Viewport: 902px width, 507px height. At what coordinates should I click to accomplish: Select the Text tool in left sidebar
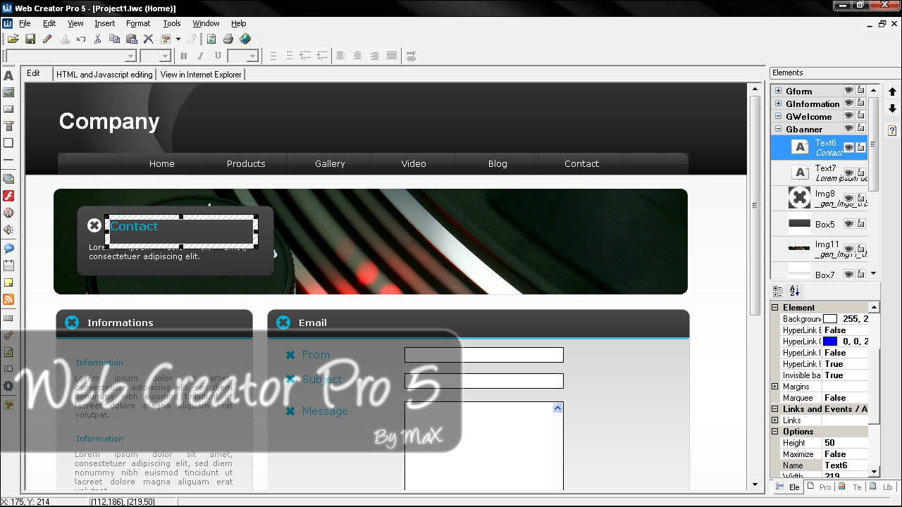(x=8, y=75)
